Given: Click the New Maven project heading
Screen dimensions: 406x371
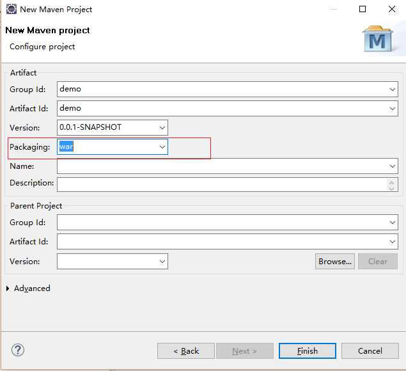Looking at the screenshot, I should tap(47, 30).
